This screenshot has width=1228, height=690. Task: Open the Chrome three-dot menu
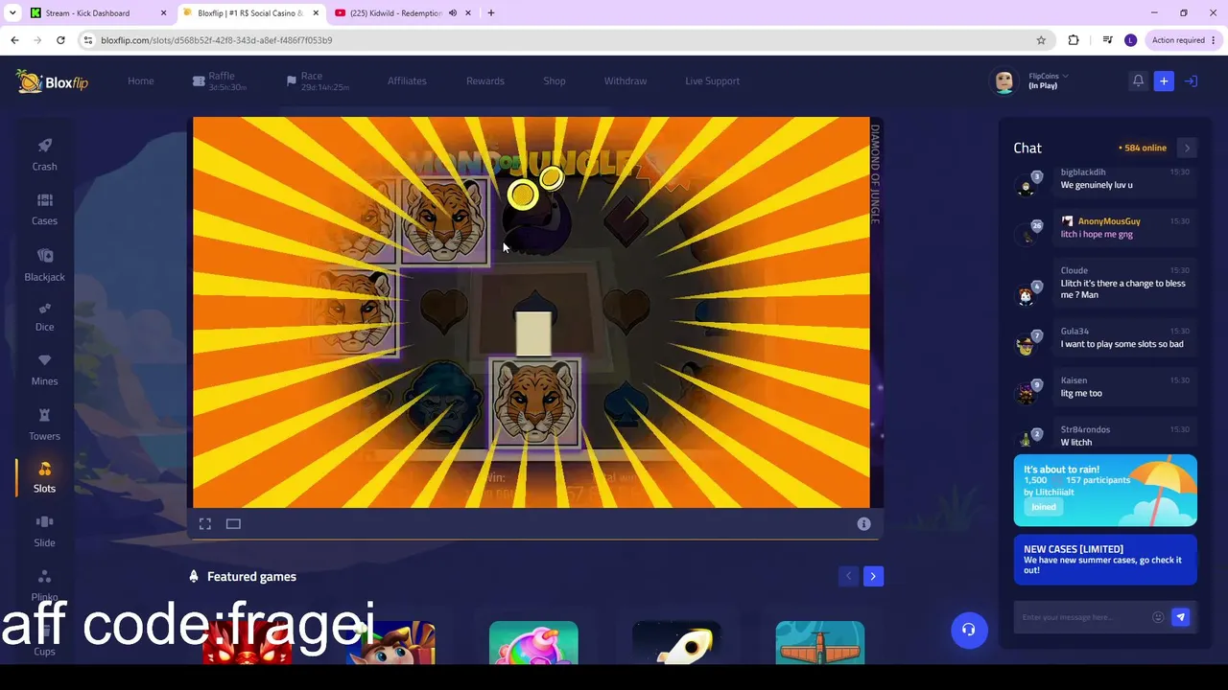point(1215,40)
